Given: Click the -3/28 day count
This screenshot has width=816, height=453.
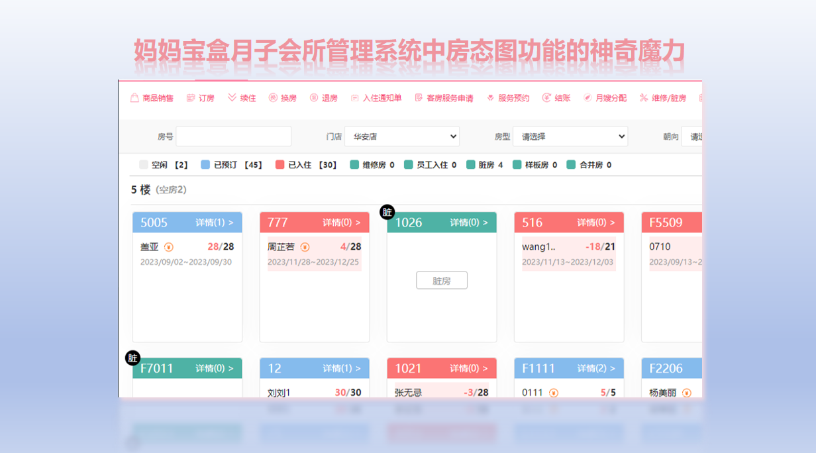Looking at the screenshot, I should 476,393.
